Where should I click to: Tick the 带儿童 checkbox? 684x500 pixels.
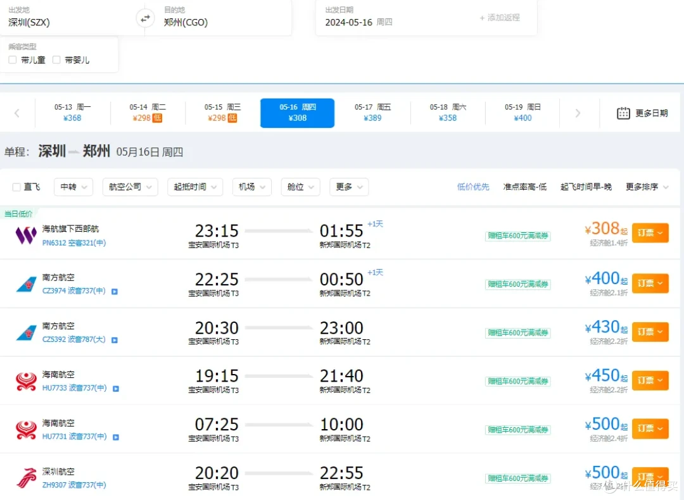(x=13, y=59)
